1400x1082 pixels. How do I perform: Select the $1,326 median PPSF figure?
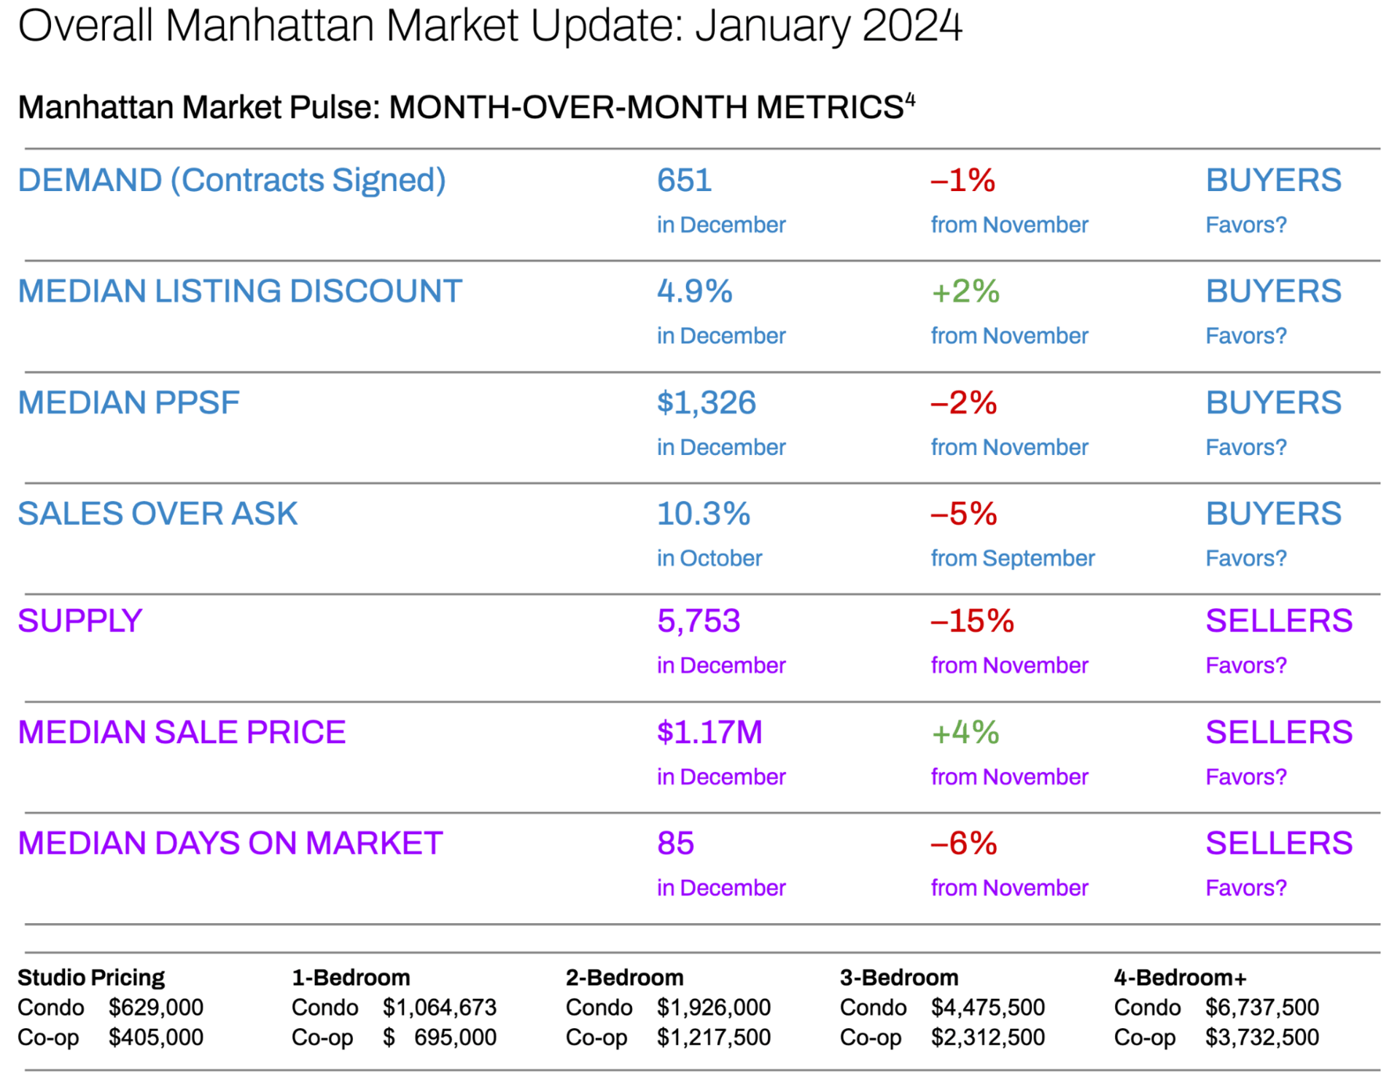(706, 402)
